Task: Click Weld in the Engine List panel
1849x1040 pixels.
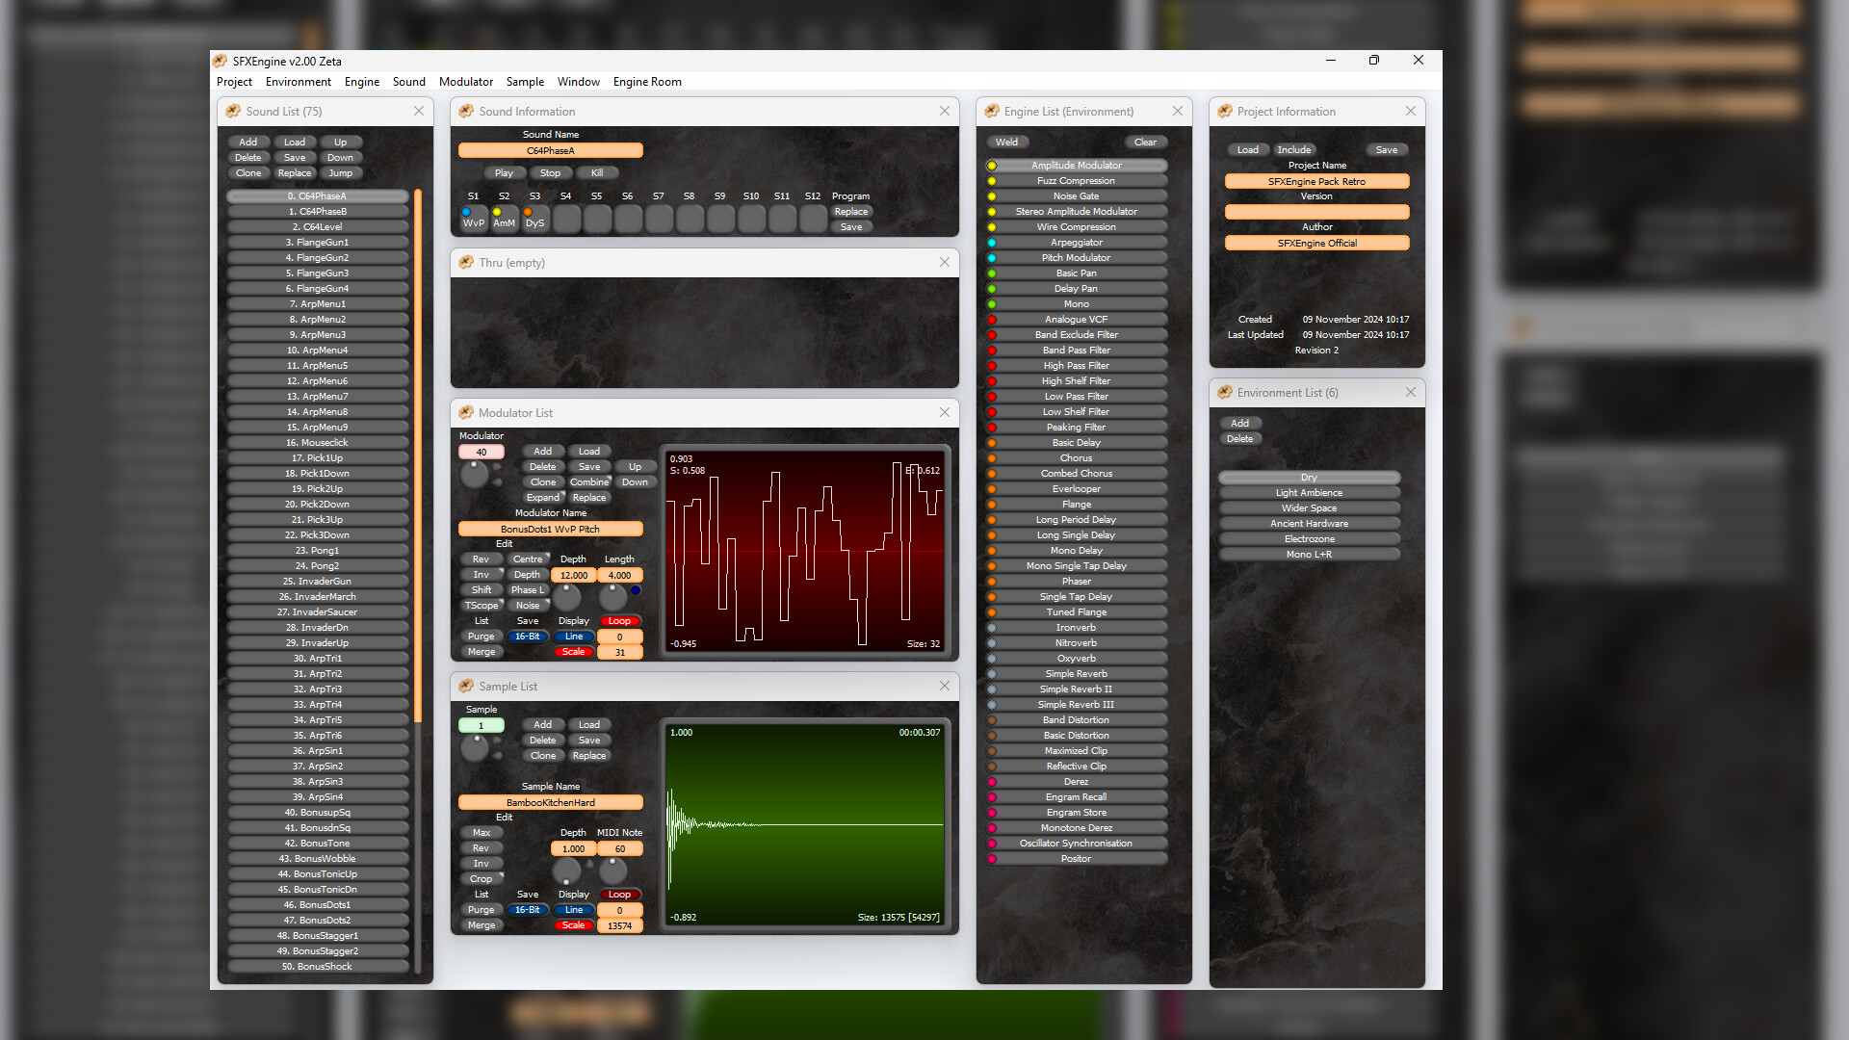Action: coord(1007,142)
